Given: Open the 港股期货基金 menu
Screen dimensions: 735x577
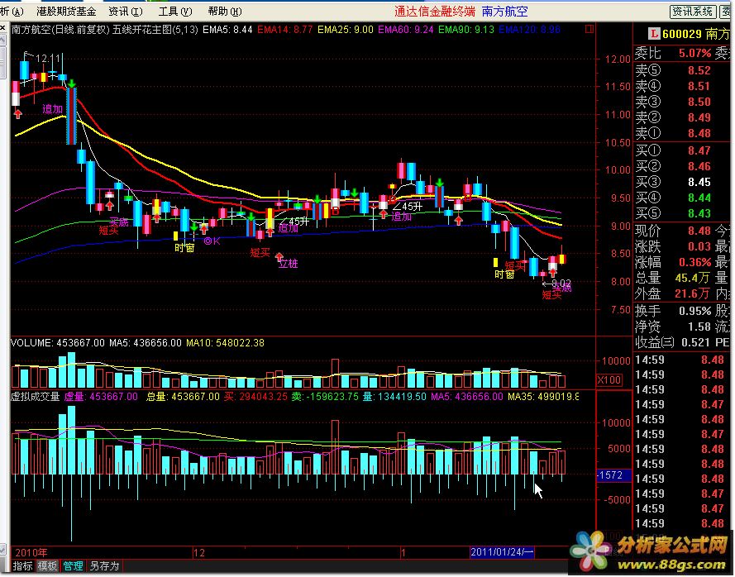Looking at the screenshot, I should [x=66, y=12].
